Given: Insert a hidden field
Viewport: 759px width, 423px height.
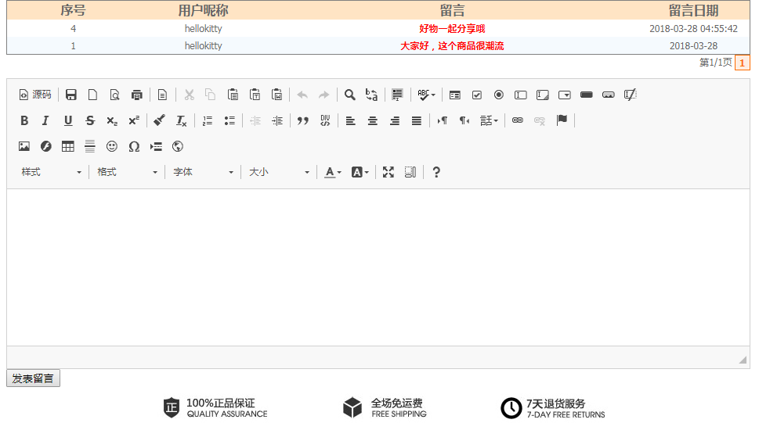Looking at the screenshot, I should pyautogui.click(x=631, y=95).
